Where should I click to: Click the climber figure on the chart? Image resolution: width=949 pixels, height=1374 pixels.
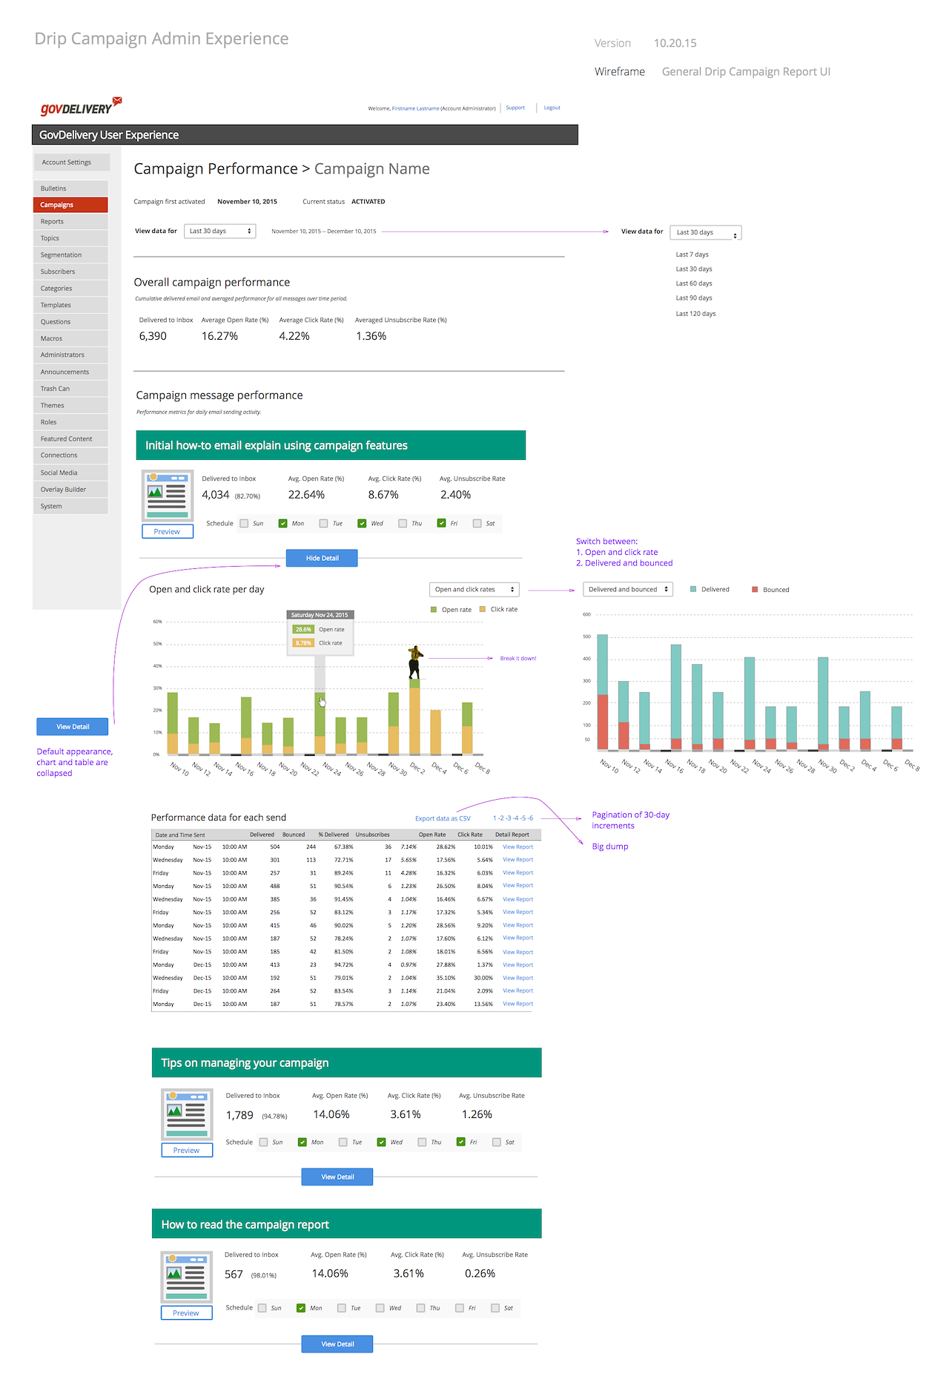tap(415, 662)
